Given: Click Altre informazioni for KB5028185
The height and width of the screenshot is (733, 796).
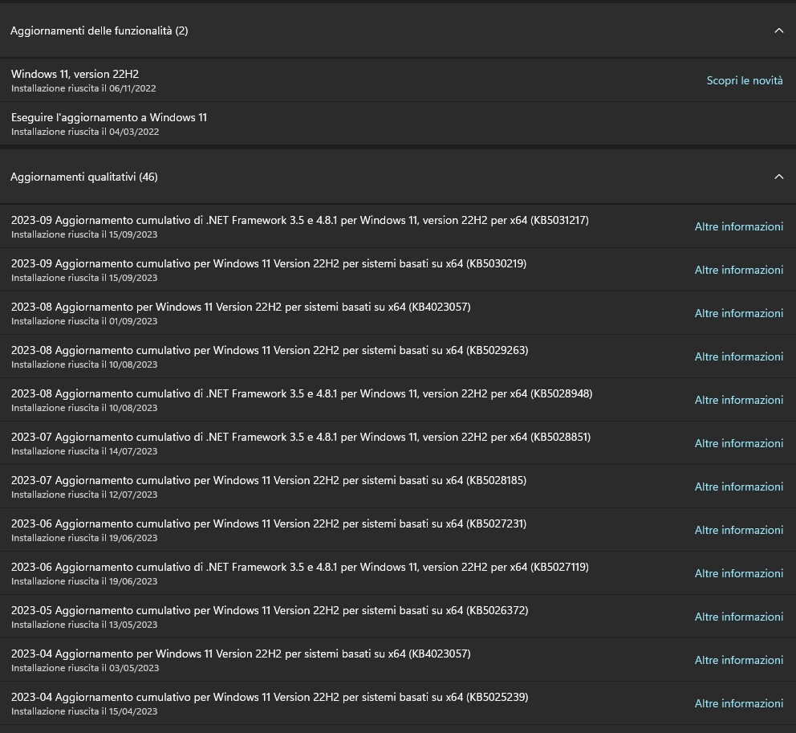Looking at the screenshot, I should click(x=738, y=487).
